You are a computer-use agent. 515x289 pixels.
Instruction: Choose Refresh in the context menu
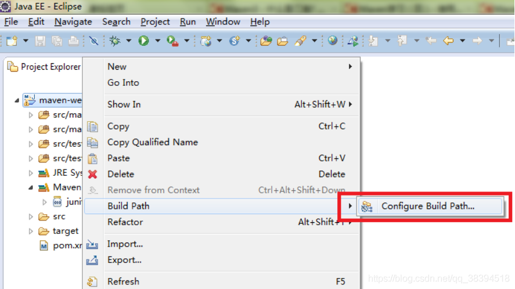coord(222,281)
